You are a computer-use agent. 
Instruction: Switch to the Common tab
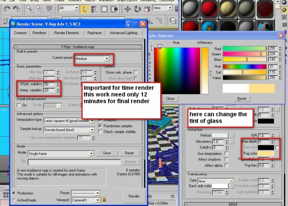(20, 33)
